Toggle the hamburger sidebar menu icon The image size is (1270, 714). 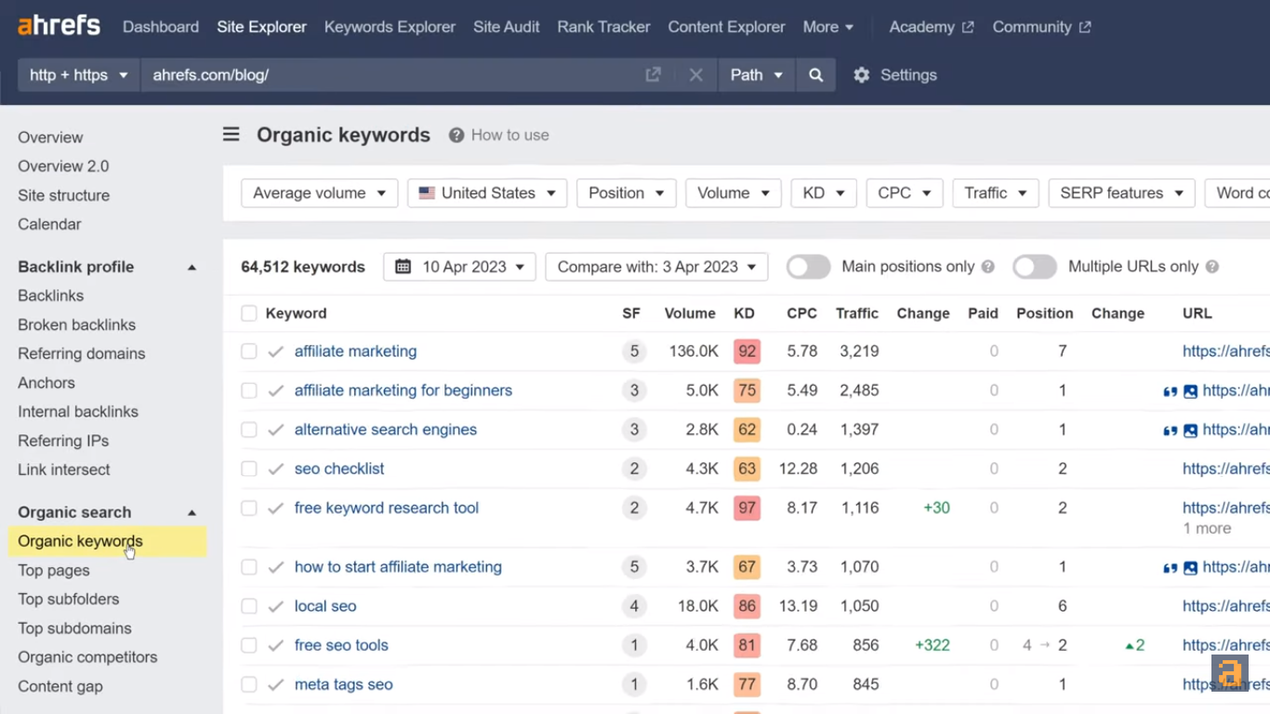pos(232,135)
